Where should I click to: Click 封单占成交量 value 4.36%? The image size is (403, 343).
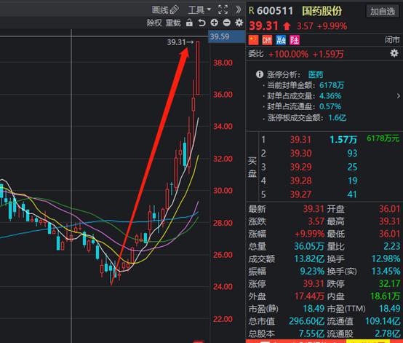(x=330, y=96)
